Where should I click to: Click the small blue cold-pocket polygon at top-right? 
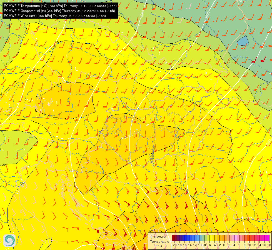243,41
